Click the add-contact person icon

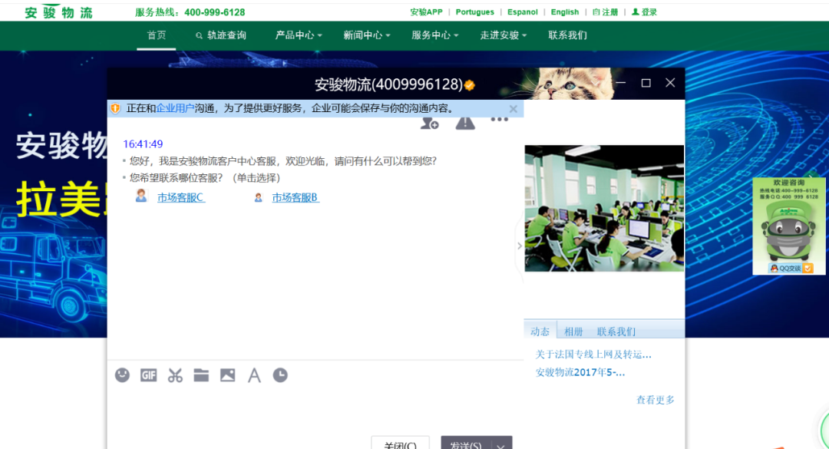[x=430, y=123]
